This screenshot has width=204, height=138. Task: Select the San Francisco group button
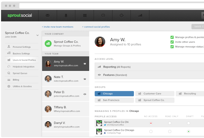[x=114, y=100]
